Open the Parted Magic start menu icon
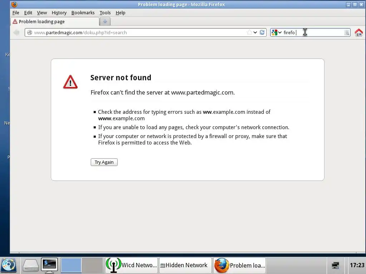The height and width of the screenshot is (274, 366). [9, 265]
